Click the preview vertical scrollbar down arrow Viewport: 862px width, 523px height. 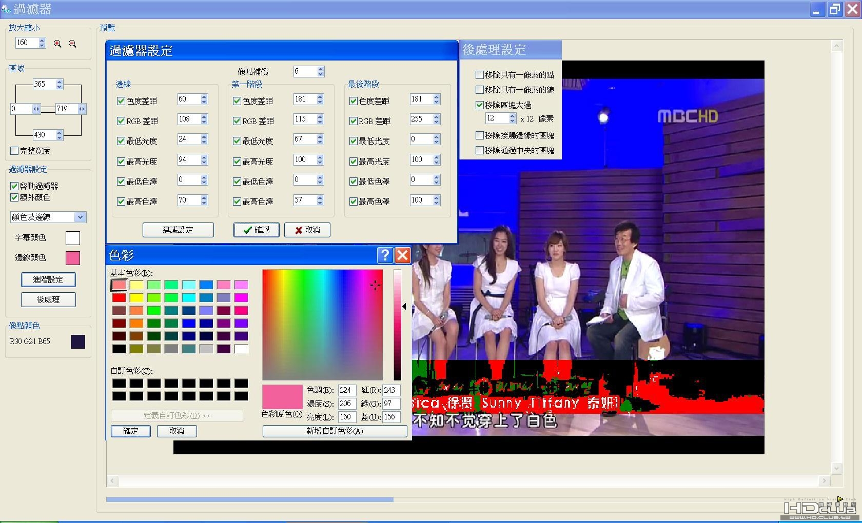(837, 468)
